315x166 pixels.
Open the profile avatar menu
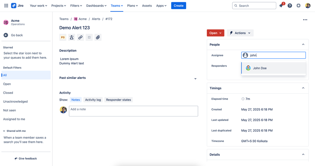click(307, 6)
